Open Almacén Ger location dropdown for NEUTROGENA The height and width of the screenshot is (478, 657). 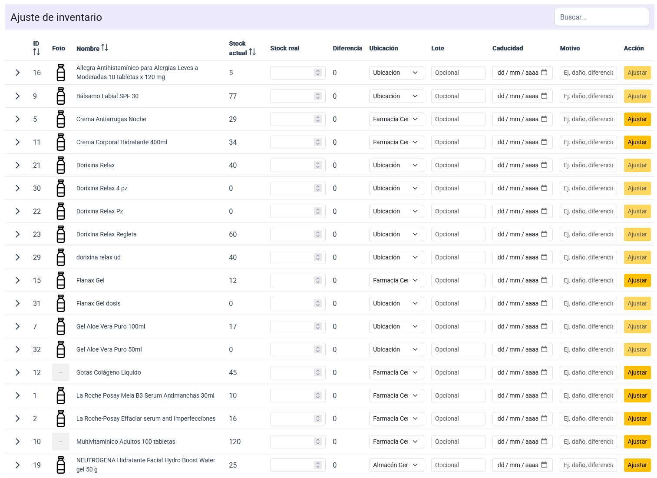(x=396, y=465)
